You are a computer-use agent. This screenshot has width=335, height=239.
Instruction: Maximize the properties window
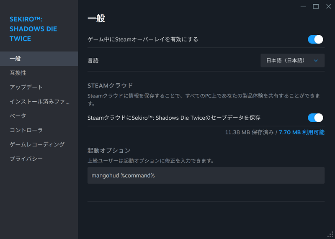pos(316,7)
